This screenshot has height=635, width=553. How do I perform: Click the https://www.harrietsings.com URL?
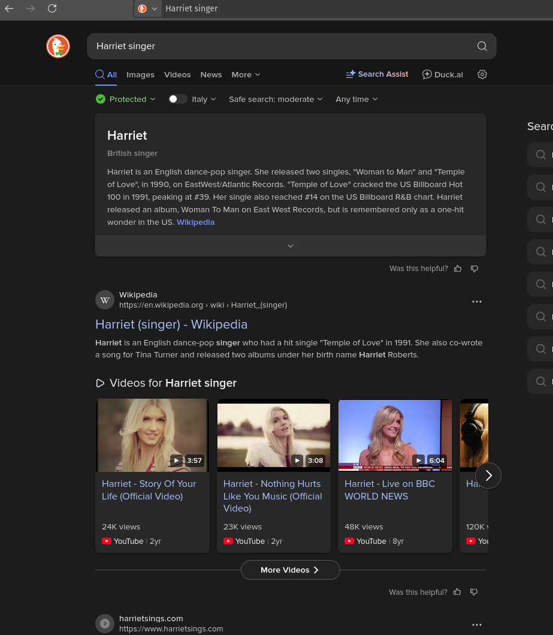[x=171, y=629]
